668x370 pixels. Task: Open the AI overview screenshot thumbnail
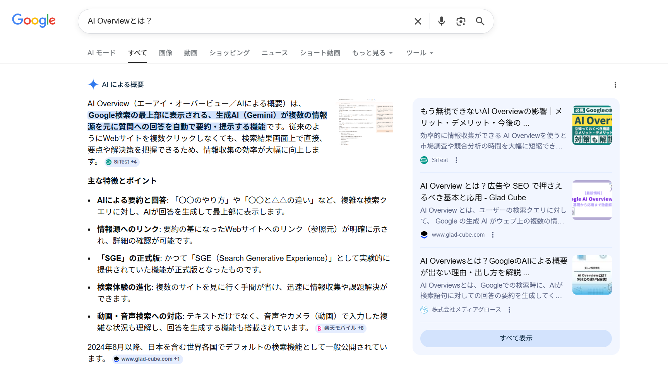coord(366,122)
